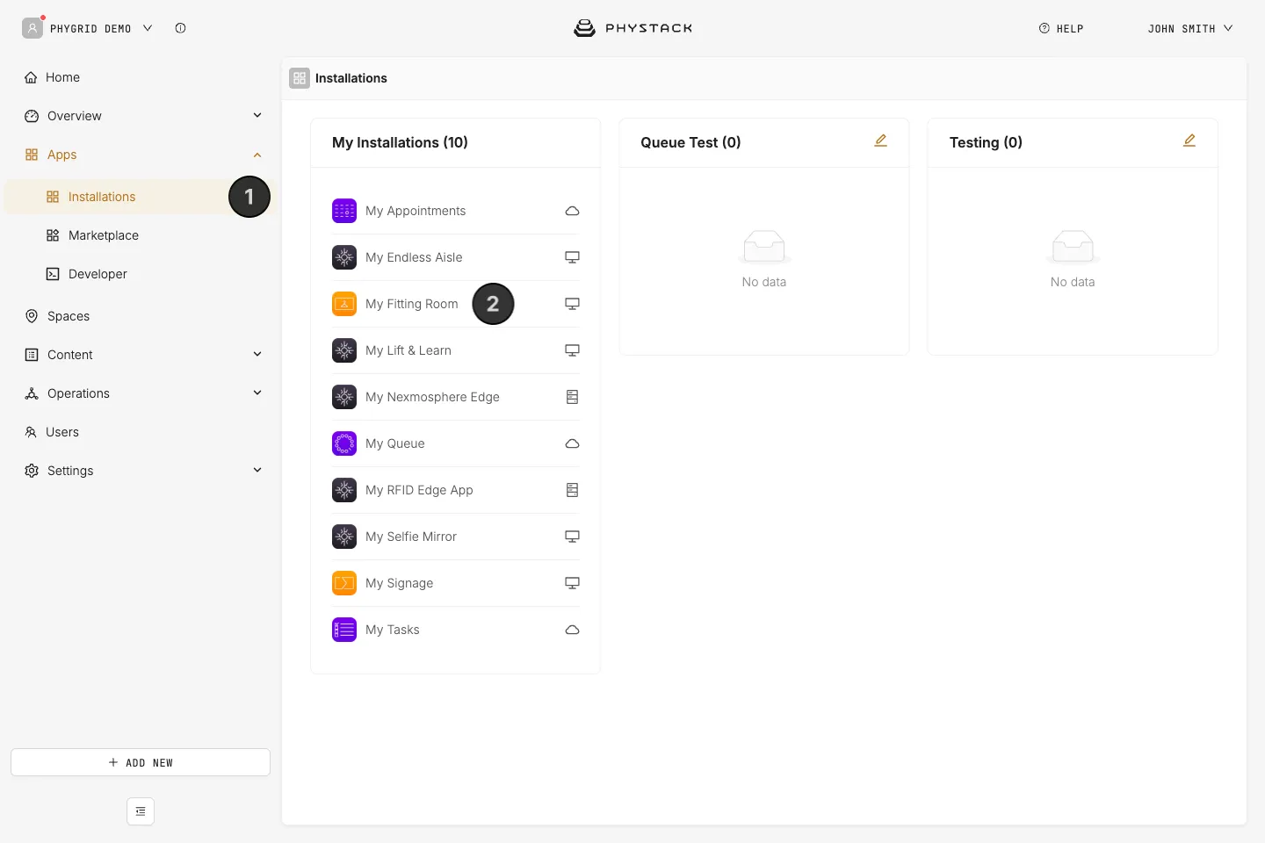Click the My Lift & Learn app icon
Viewport: 1265px width, 843px height.
pos(344,350)
